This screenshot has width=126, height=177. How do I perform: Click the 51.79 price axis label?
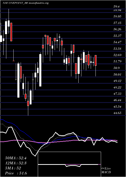(x=117, y=61)
